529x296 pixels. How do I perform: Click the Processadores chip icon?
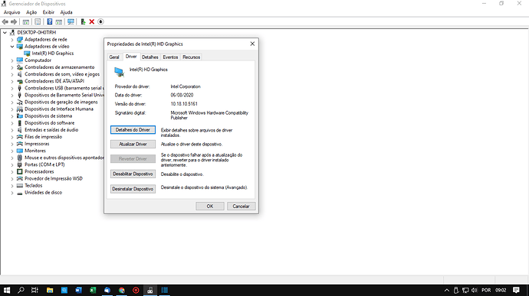20,172
